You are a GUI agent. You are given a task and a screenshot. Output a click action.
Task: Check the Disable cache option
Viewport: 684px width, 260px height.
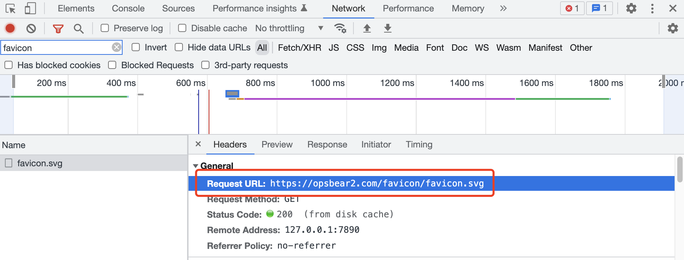tap(182, 28)
